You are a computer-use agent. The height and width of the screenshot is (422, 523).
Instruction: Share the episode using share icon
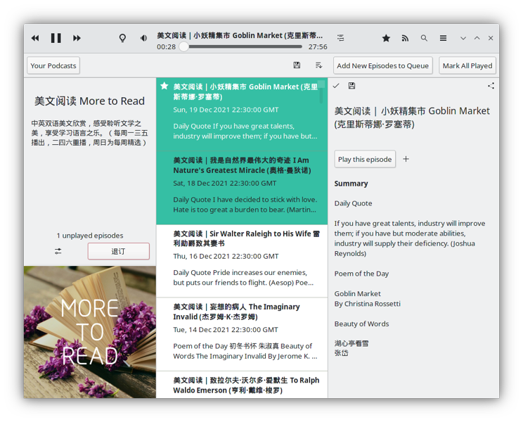point(491,86)
